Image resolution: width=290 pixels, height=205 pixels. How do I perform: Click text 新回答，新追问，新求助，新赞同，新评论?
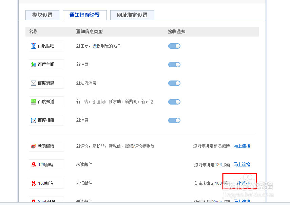pyautogui.click(x=115, y=102)
